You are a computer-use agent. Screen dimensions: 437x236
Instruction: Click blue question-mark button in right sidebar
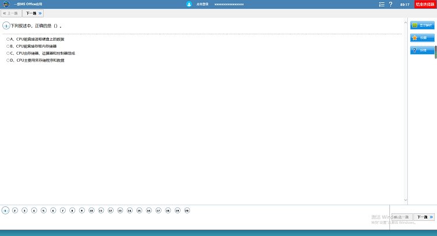coord(422,51)
